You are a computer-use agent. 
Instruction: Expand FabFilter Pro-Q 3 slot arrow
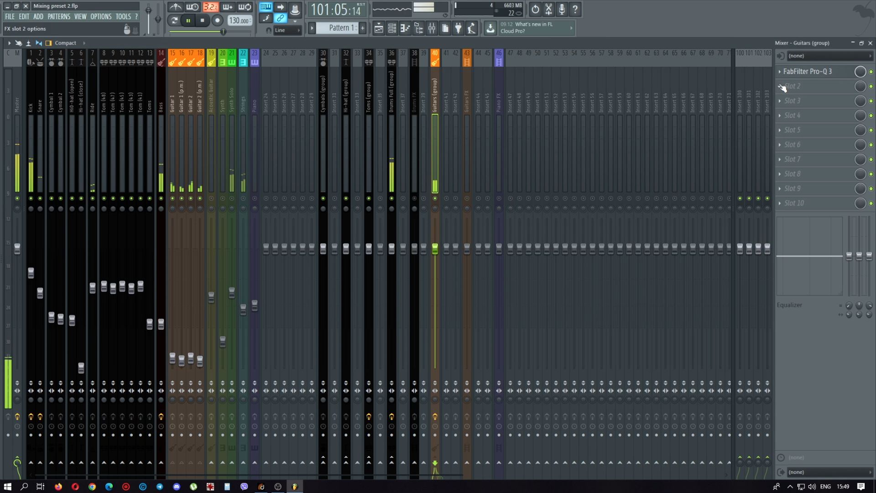click(x=780, y=72)
